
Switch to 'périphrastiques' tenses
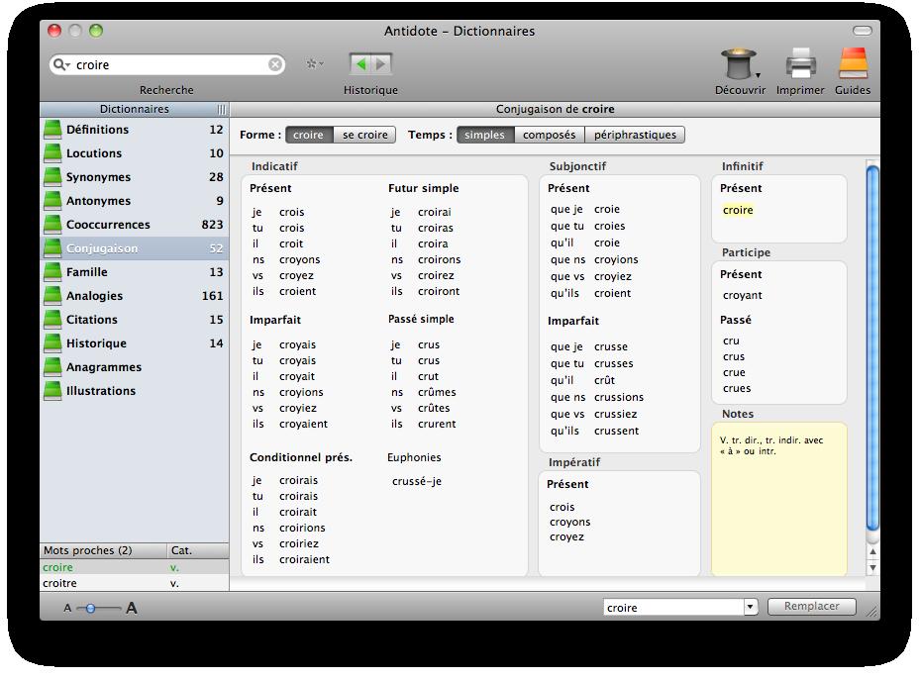(x=635, y=135)
